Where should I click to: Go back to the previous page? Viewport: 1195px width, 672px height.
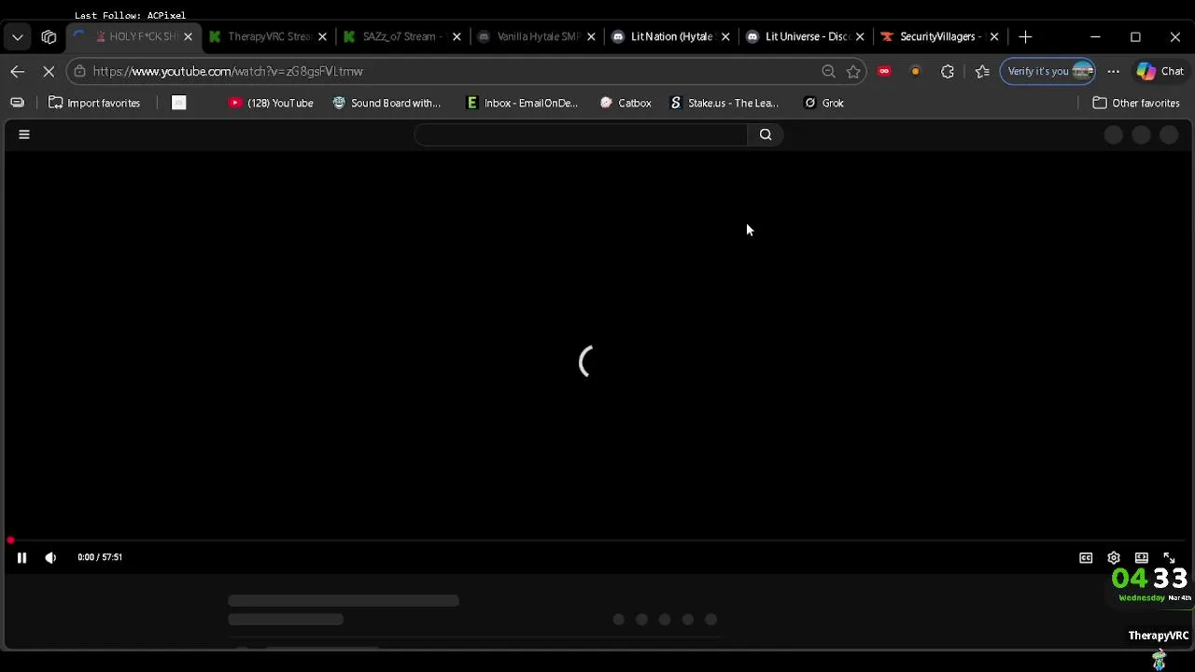click(18, 71)
